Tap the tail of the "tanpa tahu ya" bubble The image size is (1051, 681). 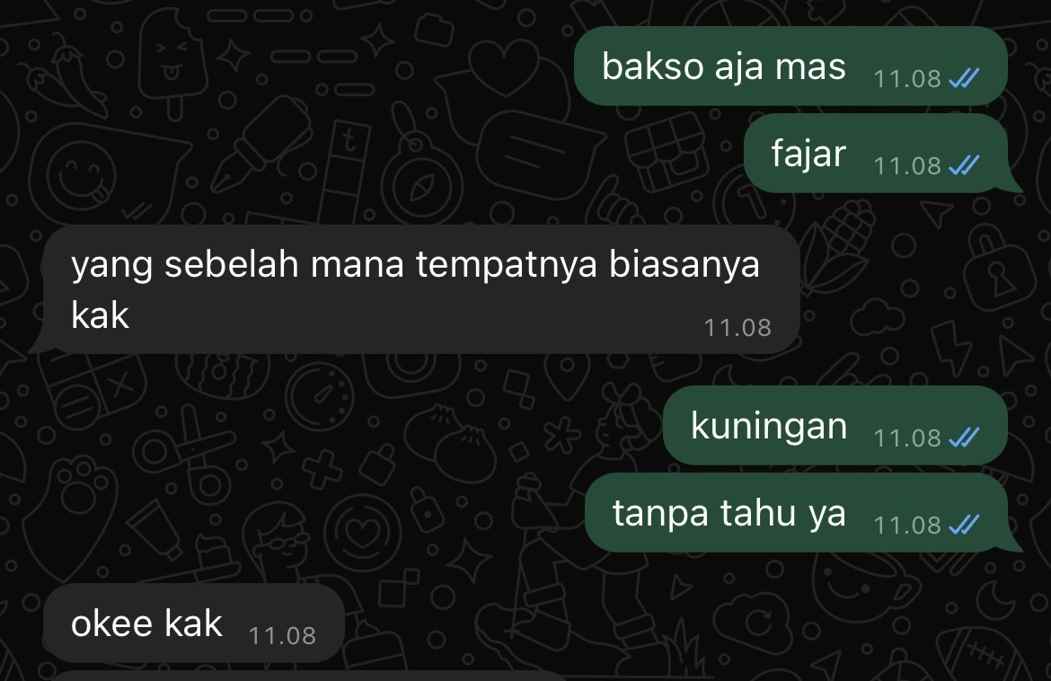point(1012,544)
